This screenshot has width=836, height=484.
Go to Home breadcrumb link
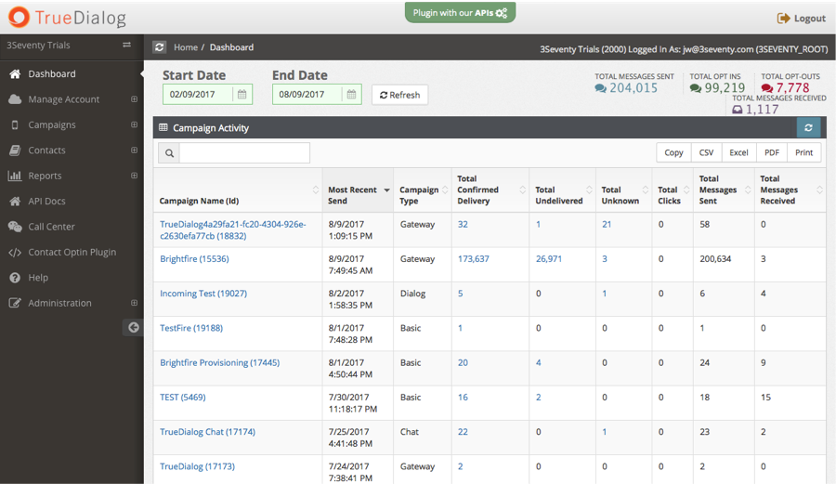pyautogui.click(x=186, y=46)
